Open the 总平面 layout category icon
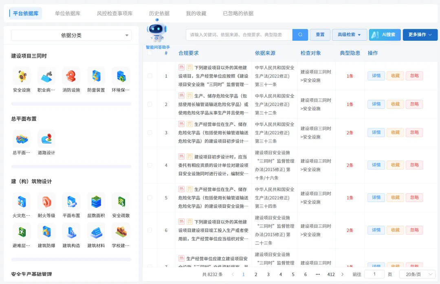 coord(22,139)
